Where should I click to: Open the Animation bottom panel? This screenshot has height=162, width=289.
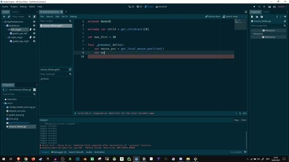[x=99, y=152]
